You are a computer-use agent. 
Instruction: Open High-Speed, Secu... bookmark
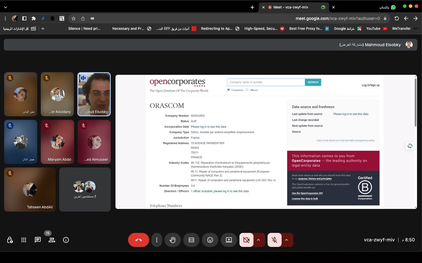pyautogui.click(x=264, y=29)
